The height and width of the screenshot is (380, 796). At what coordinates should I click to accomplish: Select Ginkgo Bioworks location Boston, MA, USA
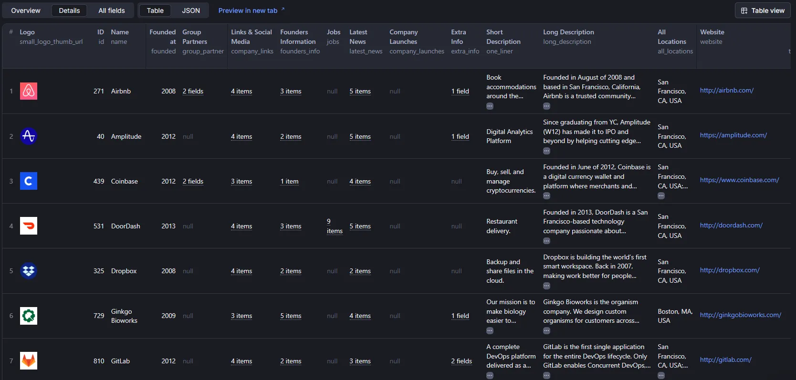(x=675, y=316)
